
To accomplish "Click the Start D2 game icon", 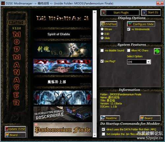I will [x=144, y=13].
